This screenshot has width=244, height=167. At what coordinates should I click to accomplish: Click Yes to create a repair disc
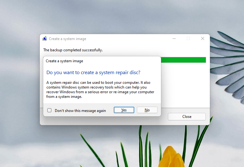(124, 110)
